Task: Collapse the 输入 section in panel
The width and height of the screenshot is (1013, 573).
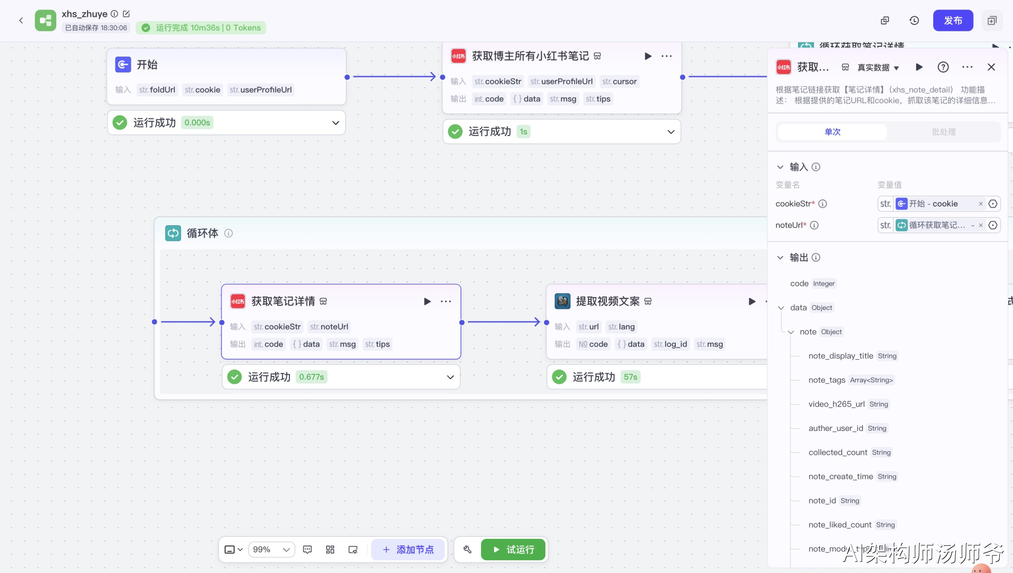Action: coord(780,167)
